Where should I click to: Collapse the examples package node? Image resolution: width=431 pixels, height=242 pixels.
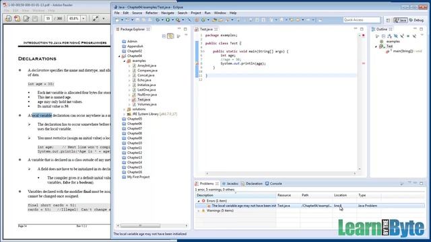click(x=124, y=61)
